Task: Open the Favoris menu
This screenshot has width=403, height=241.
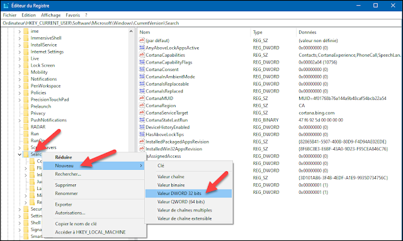Action: (73, 15)
